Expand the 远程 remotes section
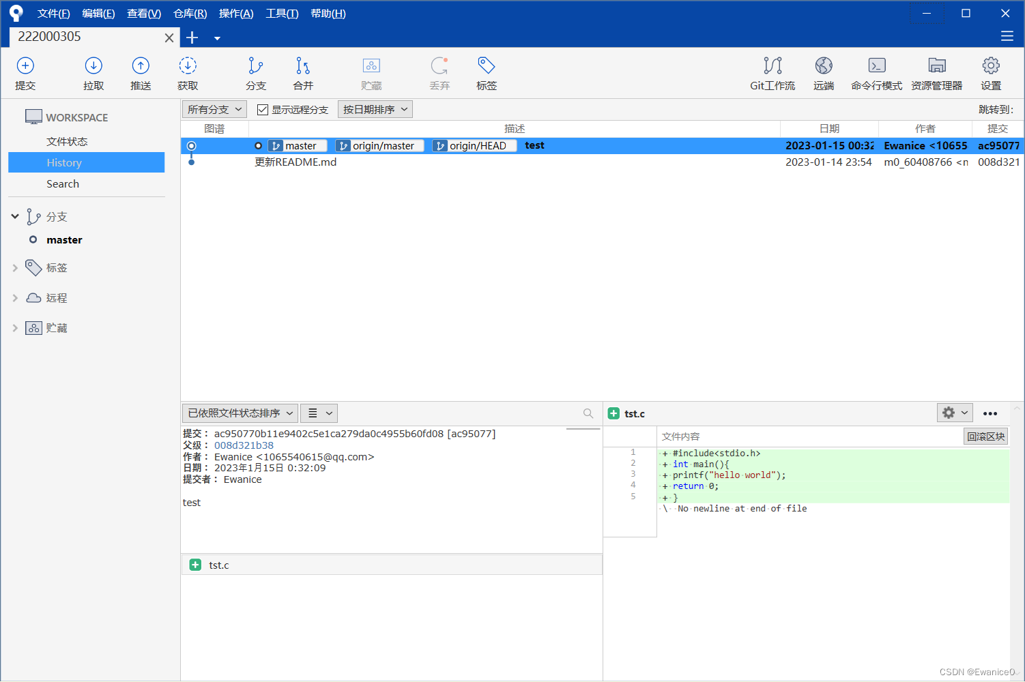Screen dimensions: 1025x682 [x=15, y=298]
